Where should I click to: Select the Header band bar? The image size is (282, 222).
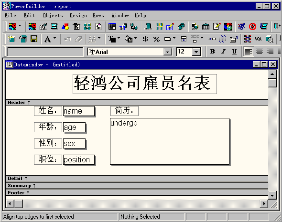click(x=137, y=103)
